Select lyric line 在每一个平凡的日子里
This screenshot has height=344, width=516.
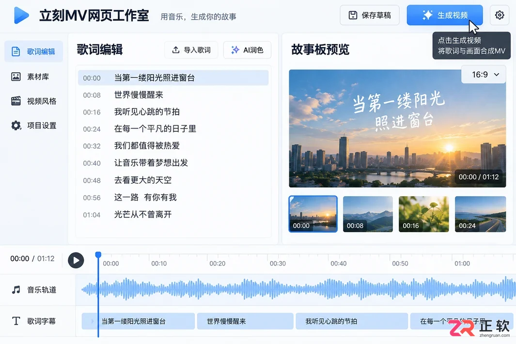click(173, 129)
